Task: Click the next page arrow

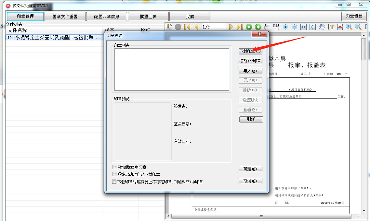Action: point(231,27)
